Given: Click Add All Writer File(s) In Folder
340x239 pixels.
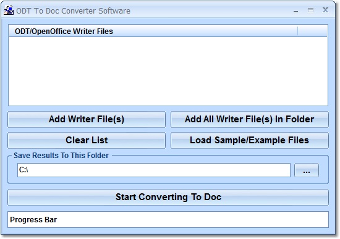Looking at the screenshot, I should (250, 119).
